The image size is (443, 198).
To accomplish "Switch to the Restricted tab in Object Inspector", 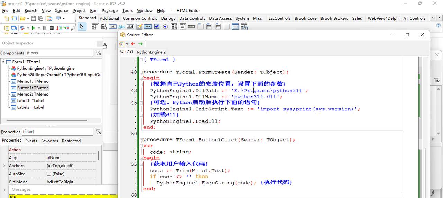I will [71, 141].
